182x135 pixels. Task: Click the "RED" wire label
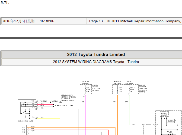click(33, 129)
